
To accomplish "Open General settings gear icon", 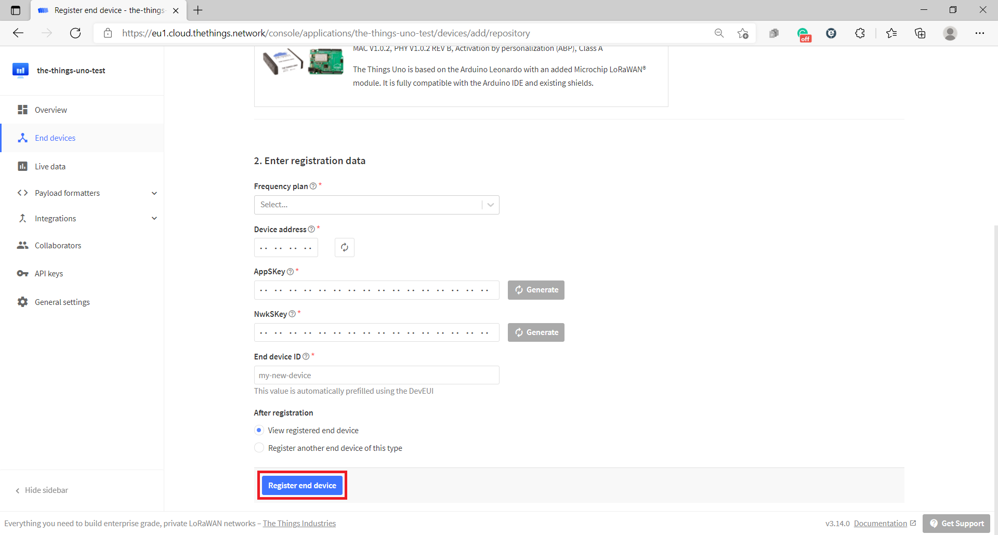I will point(23,302).
